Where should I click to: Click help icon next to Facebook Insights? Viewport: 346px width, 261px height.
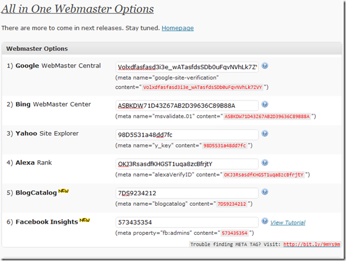point(265,221)
